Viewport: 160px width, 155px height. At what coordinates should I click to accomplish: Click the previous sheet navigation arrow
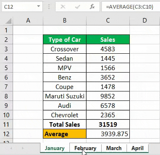[11, 148]
